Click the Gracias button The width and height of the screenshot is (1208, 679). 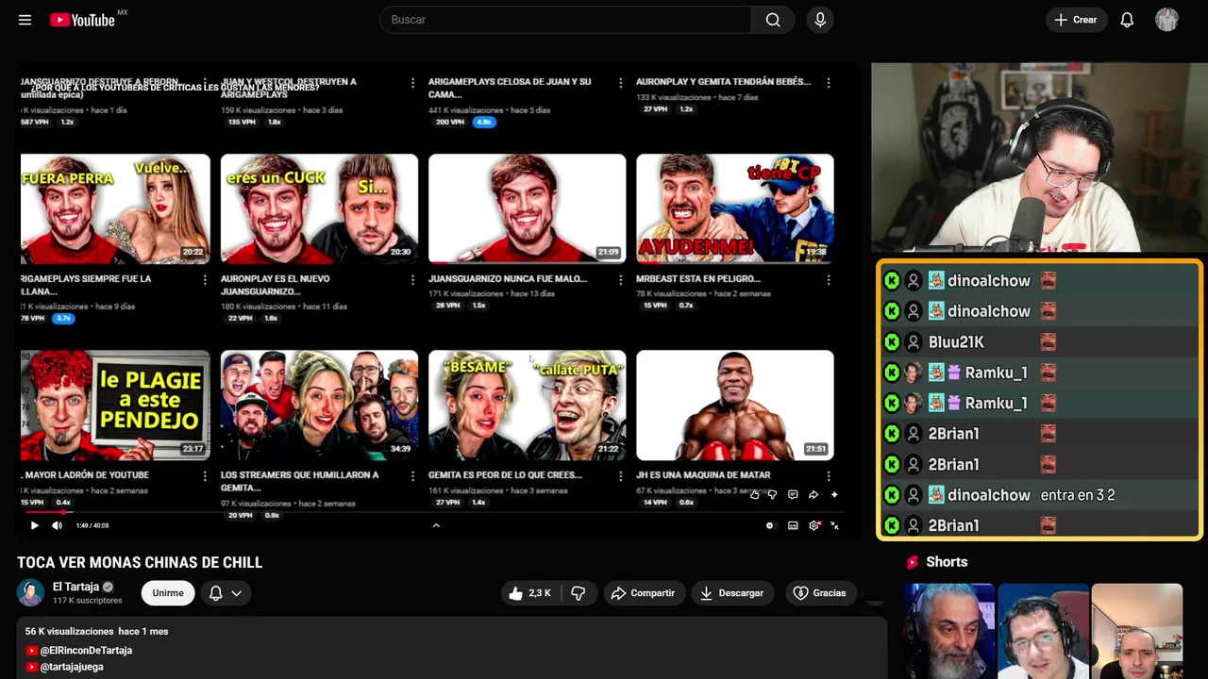[819, 593]
